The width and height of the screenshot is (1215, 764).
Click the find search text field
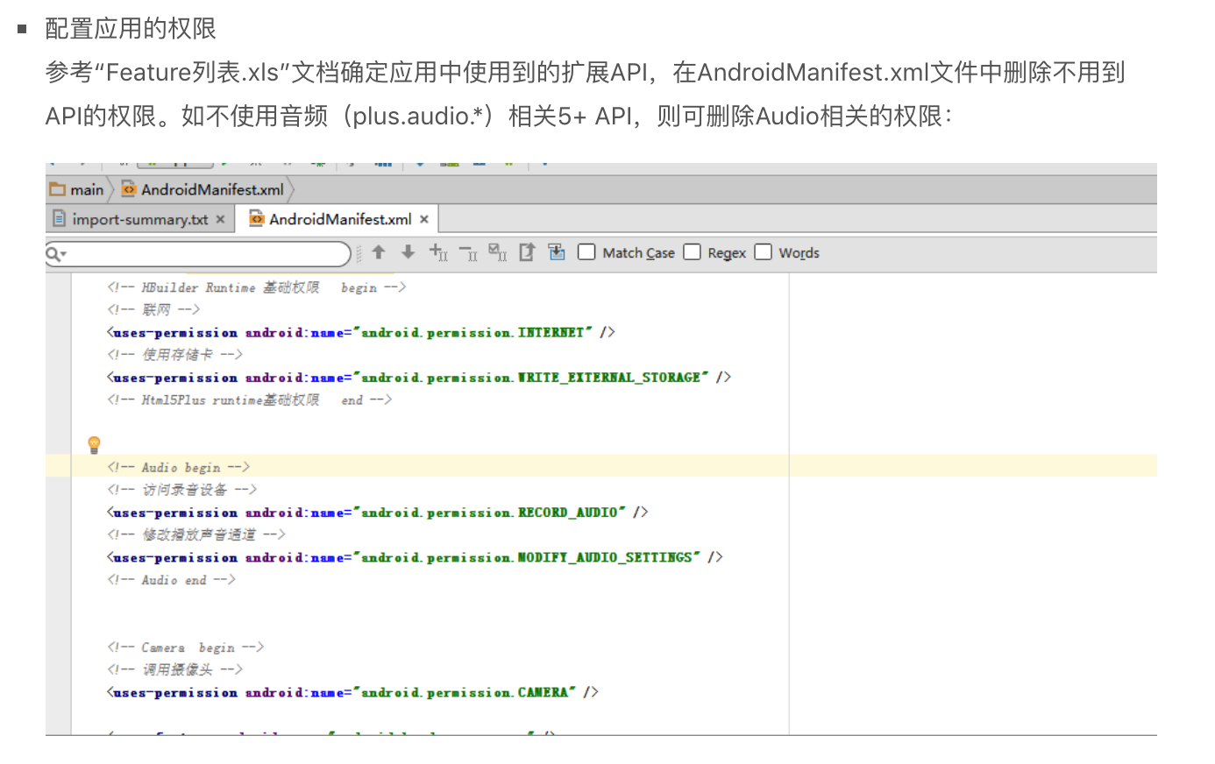198,253
